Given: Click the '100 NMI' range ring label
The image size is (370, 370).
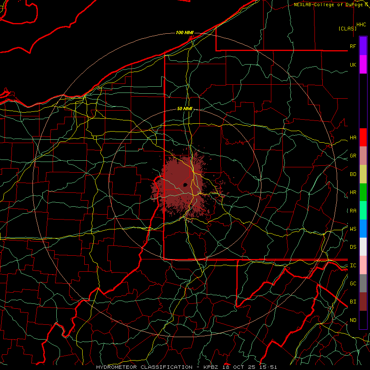Looking at the screenshot, I should click(185, 32).
